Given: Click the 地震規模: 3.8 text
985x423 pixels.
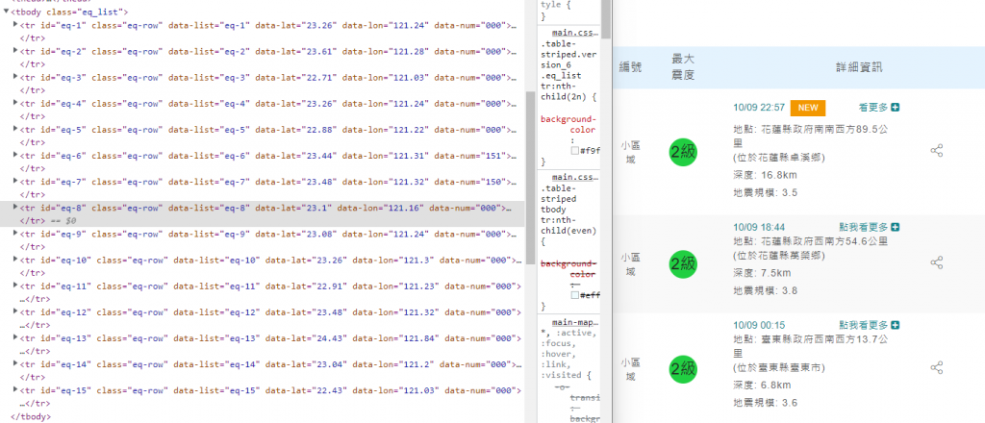Looking at the screenshot, I should 765,290.
